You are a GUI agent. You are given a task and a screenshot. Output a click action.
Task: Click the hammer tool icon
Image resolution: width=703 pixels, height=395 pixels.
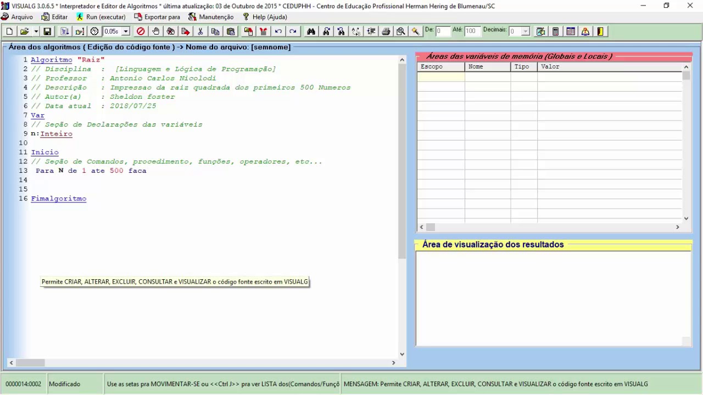point(416,32)
